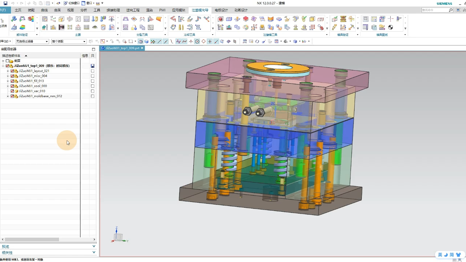Undo the last action with the undo arrow
Screen dimensions: 466x262
[x=12, y=3]
